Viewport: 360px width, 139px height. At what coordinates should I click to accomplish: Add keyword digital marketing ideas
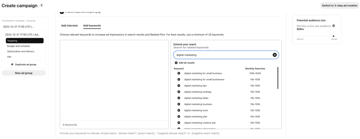(x=179, y=98)
